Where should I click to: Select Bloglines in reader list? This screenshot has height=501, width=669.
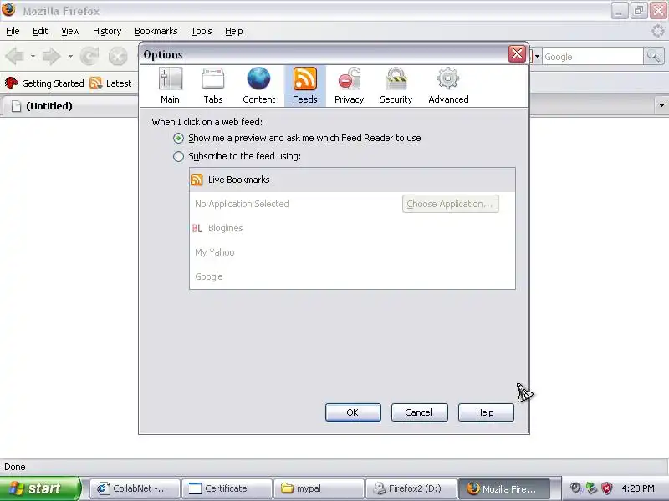[x=352, y=228]
